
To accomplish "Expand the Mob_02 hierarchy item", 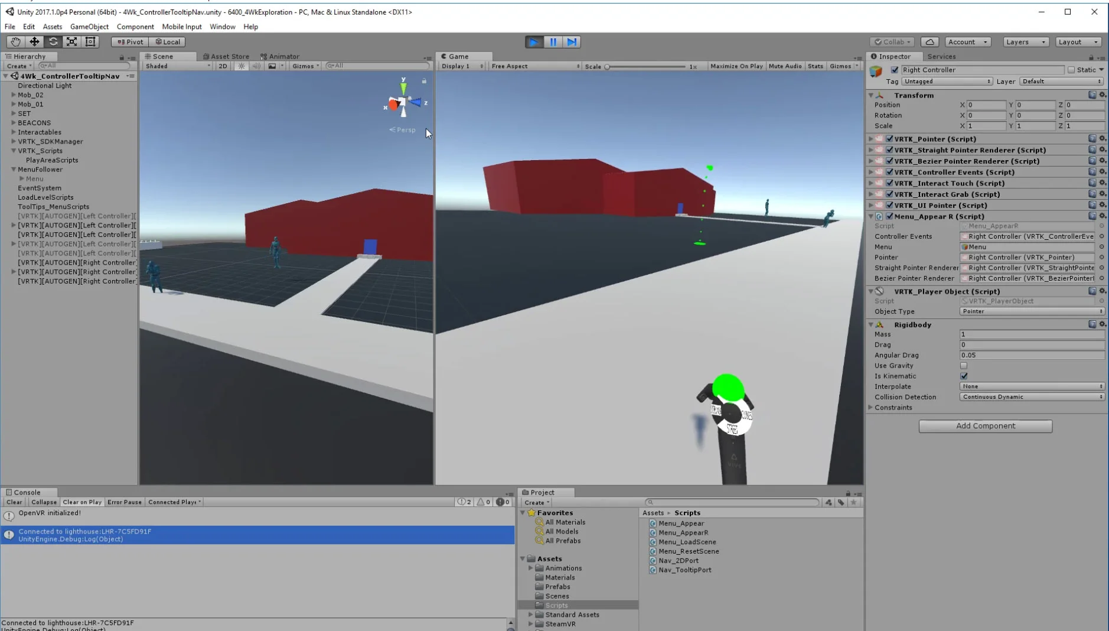I will pyautogui.click(x=14, y=95).
